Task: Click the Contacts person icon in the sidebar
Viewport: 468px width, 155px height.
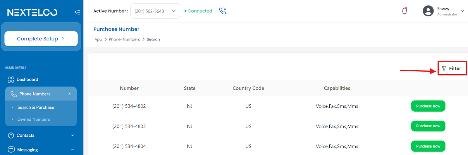Action: tap(11, 135)
